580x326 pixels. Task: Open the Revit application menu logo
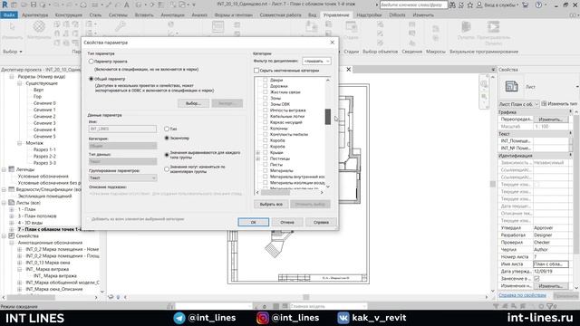(x=5, y=5)
